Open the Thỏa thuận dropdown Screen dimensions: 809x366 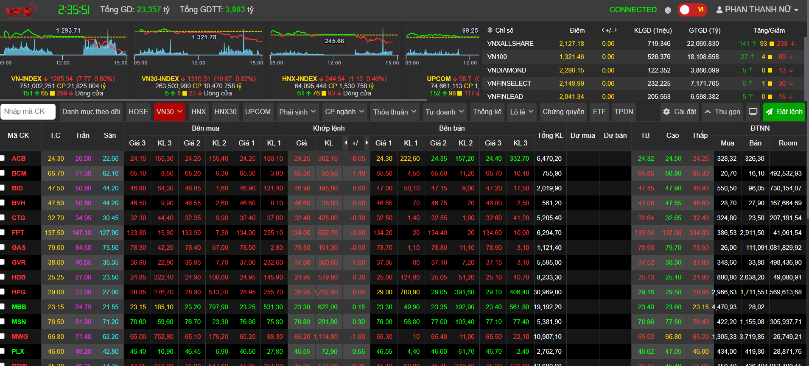tap(394, 112)
